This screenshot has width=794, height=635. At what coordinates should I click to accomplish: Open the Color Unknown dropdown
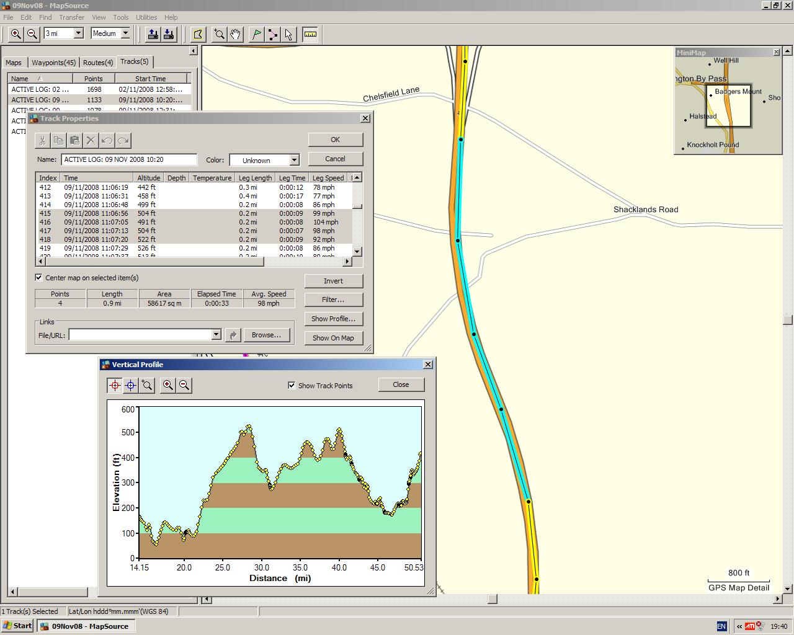294,160
